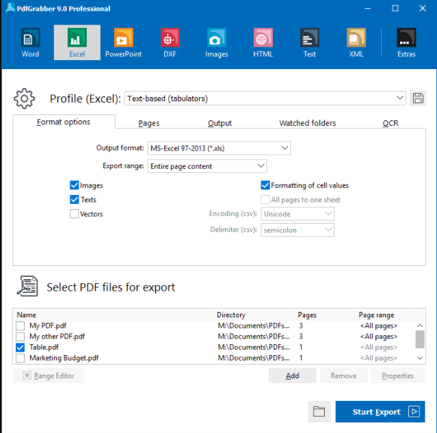Switch to the Pages tab
This screenshot has height=433, width=437.
pyautogui.click(x=149, y=123)
